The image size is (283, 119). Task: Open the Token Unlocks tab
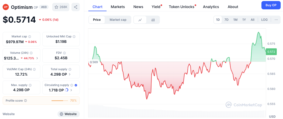tap(182, 7)
